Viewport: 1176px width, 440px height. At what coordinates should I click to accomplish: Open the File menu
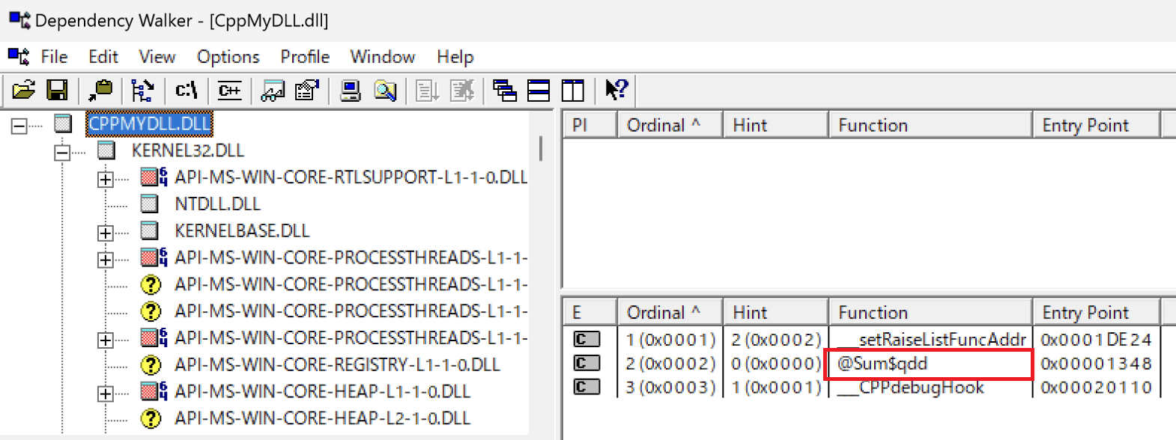pyautogui.click(x=54, y=57)
